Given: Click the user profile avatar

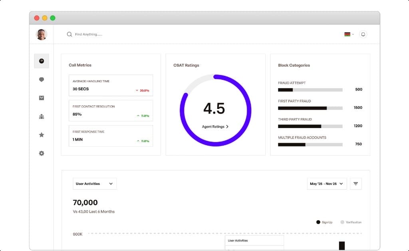Looking at the screenshot, I should (42, 34).
